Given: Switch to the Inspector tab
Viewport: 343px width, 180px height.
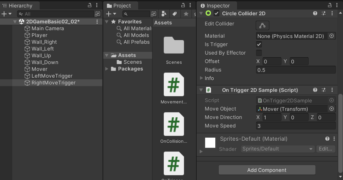Looking at the screenshot, I should point(217,5).
